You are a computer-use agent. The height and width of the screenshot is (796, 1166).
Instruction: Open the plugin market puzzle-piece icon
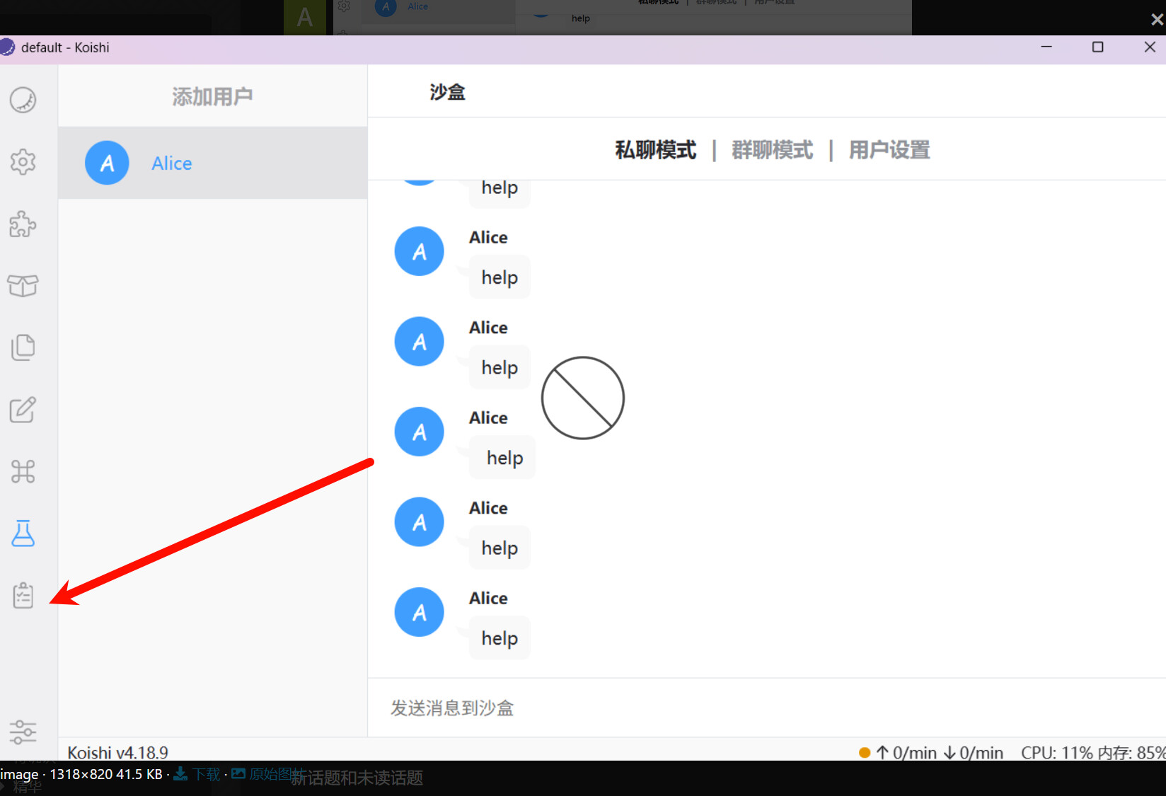[23, 224]
